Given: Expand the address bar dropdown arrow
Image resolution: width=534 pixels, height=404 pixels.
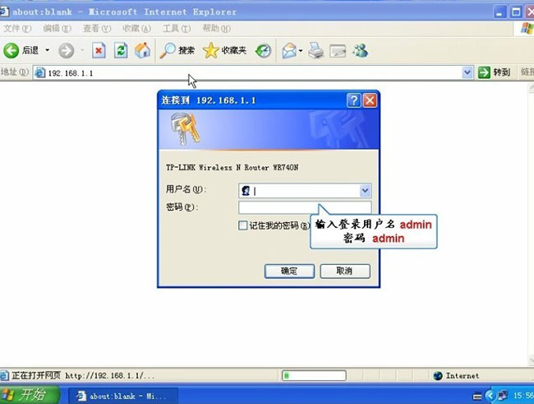Looking at the screenshot, I should (467, 72).
